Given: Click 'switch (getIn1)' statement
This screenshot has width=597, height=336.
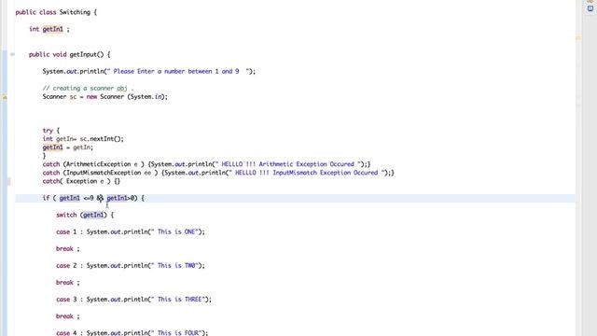Looking at the screenshot, I should click(x=81, y=215).
